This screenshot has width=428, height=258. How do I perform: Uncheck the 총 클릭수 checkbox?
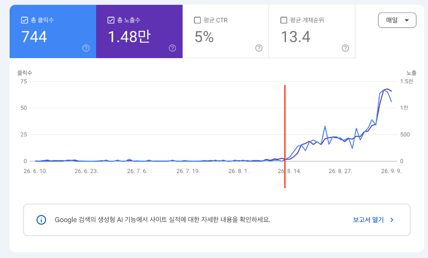(x=24, y=20)
